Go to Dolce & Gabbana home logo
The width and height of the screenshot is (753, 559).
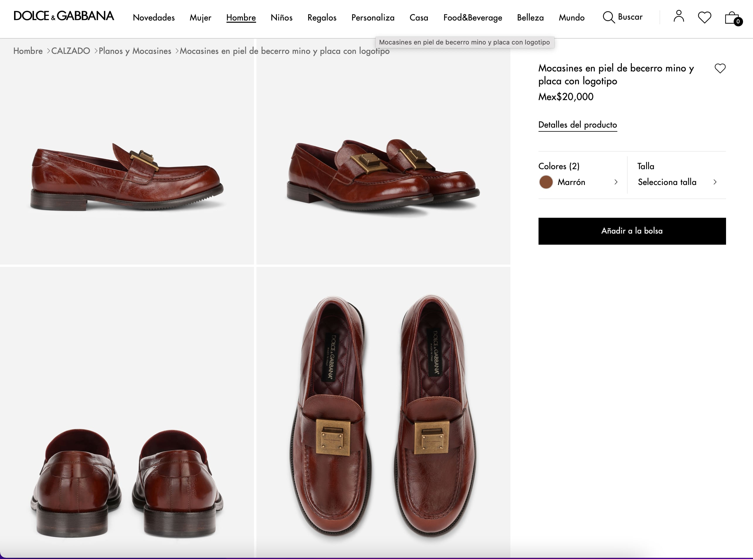pyautogui.click(x=64, y=16)
